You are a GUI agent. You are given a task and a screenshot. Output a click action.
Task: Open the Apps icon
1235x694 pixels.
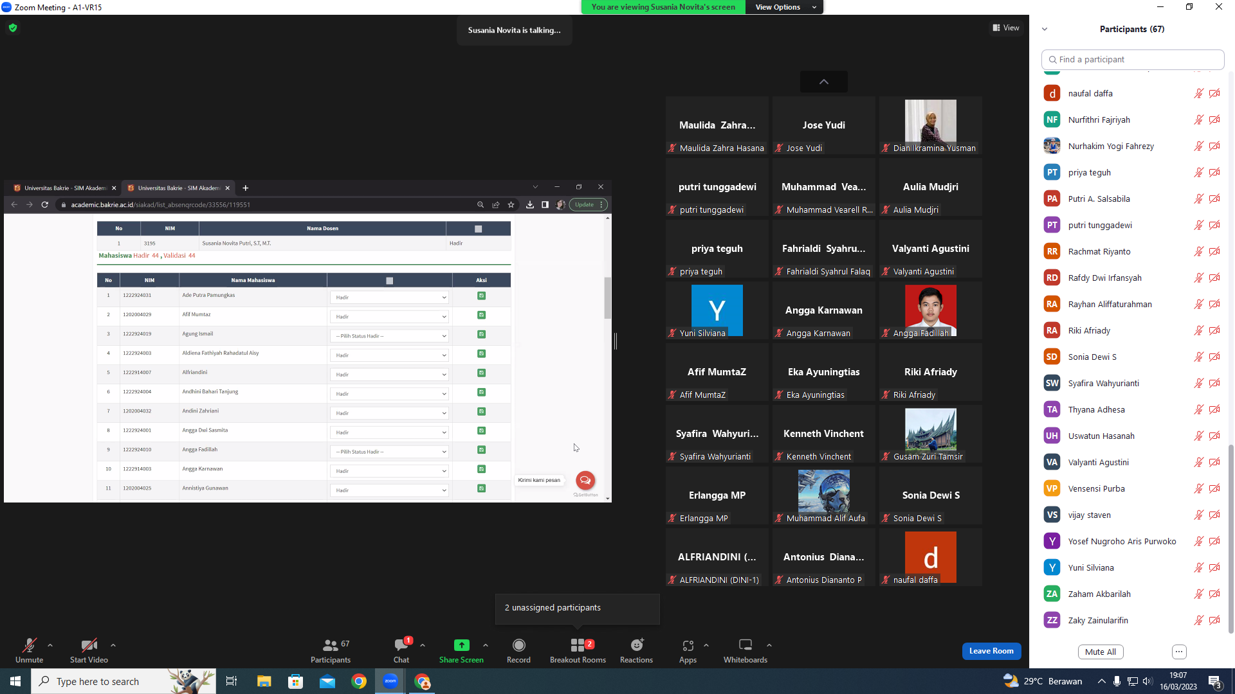point(688,645)
